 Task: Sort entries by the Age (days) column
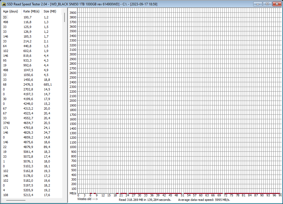(11, 11)
